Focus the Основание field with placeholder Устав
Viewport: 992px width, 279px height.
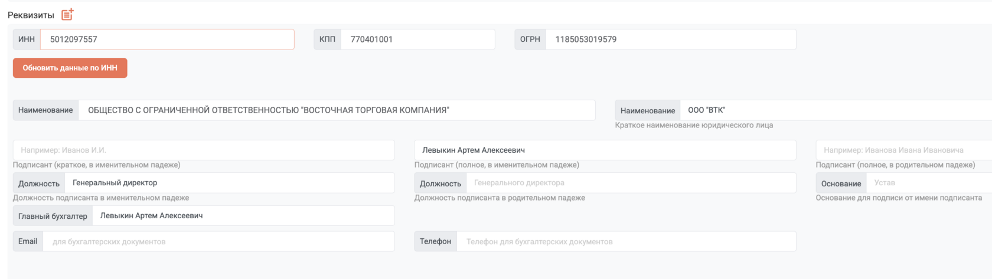click(929, 183)
